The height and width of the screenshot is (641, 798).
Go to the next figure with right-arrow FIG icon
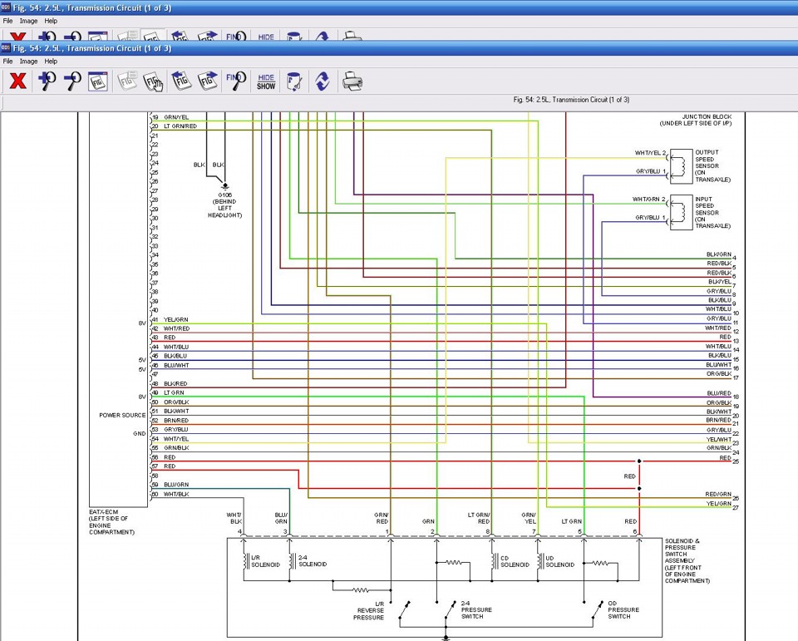click(208, 81)
